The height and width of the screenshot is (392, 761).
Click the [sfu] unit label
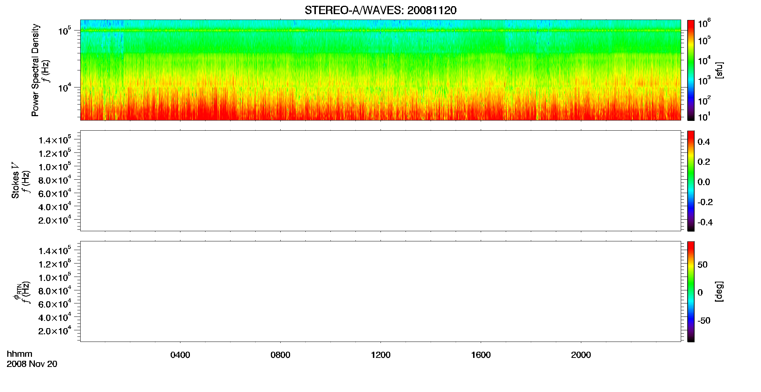tap(719, 70)
